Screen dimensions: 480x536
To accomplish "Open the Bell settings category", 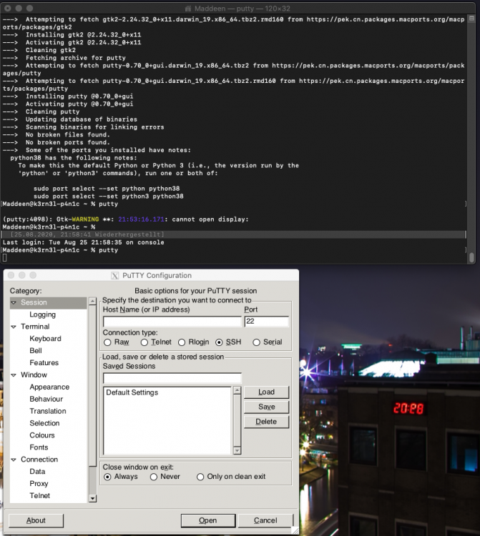I will click(36, 351).
